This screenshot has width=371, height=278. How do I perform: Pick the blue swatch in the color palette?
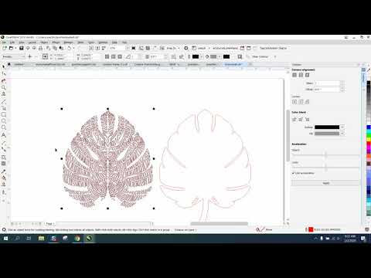click(369, 127)
